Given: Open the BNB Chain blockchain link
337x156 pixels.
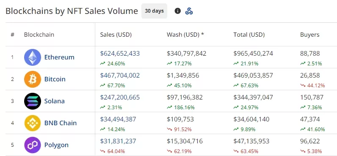Looking at the screenshot, I should (61, 123).
